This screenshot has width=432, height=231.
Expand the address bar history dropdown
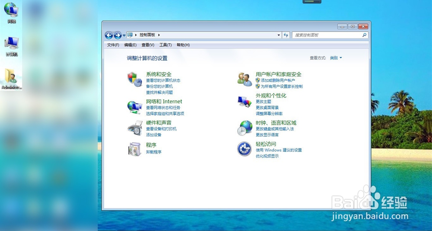279,35
